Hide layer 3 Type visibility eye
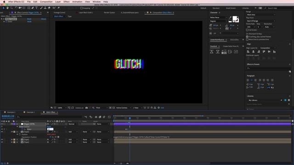Image resolution: width=294 pixels, height=165 pixels. [x=2, y=139]
